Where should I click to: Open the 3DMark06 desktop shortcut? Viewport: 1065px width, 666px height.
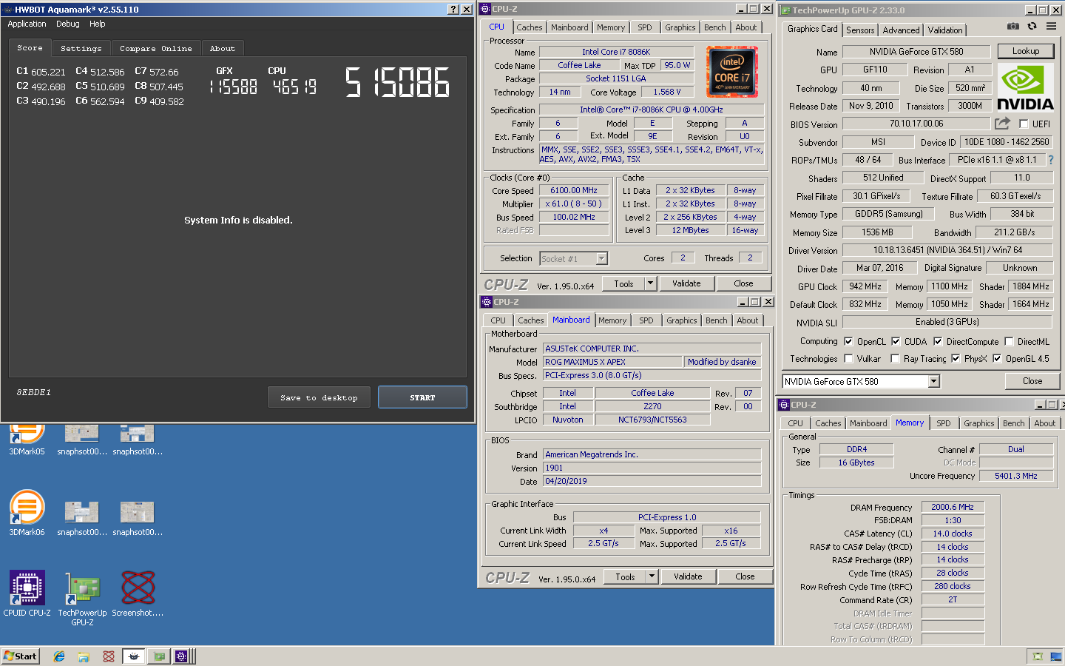27,512
